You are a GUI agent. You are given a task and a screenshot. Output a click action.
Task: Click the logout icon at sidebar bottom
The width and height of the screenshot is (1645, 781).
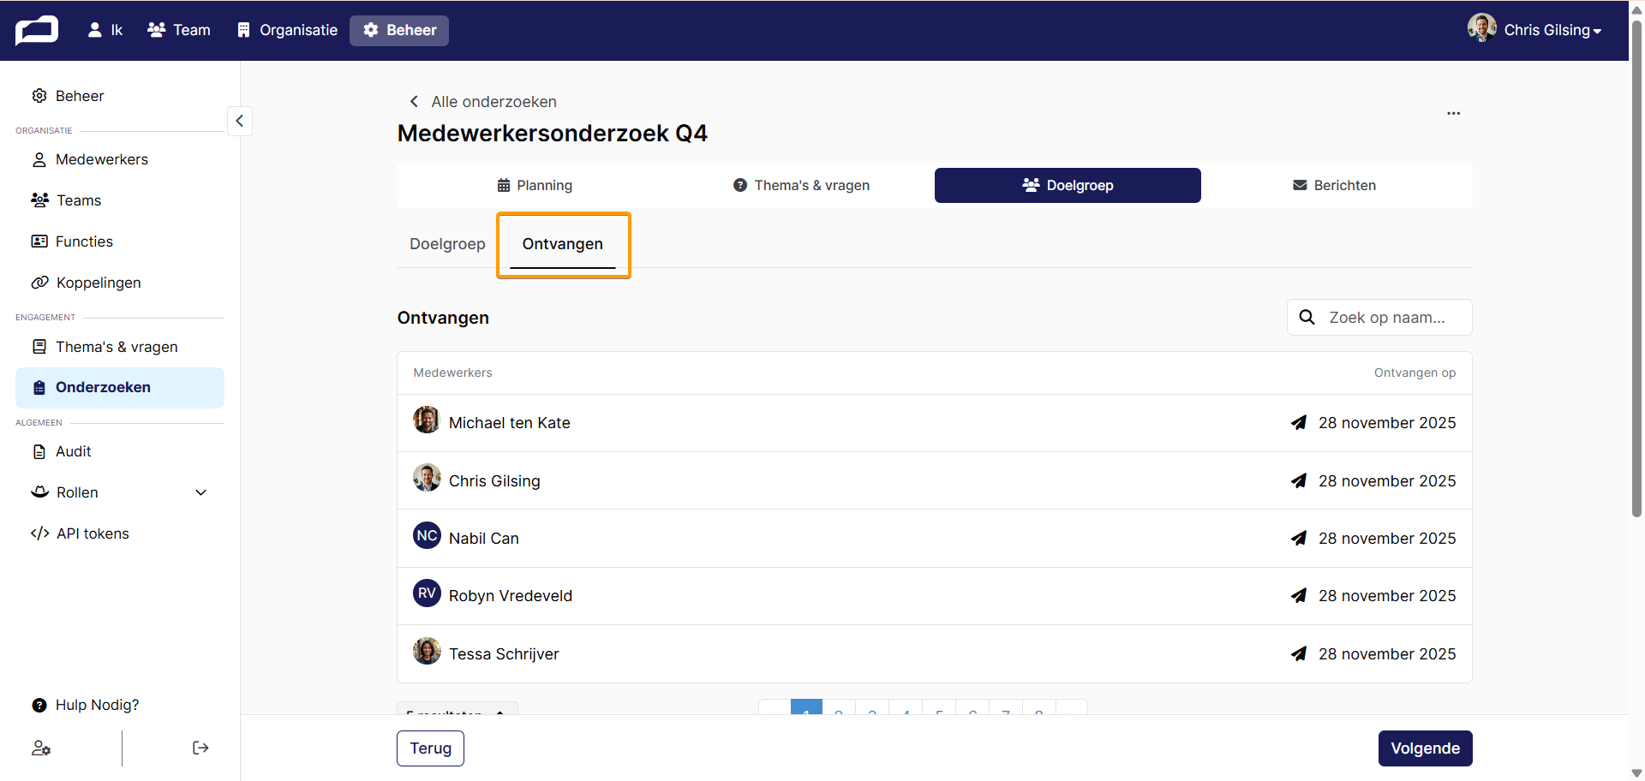click(200, 748)
